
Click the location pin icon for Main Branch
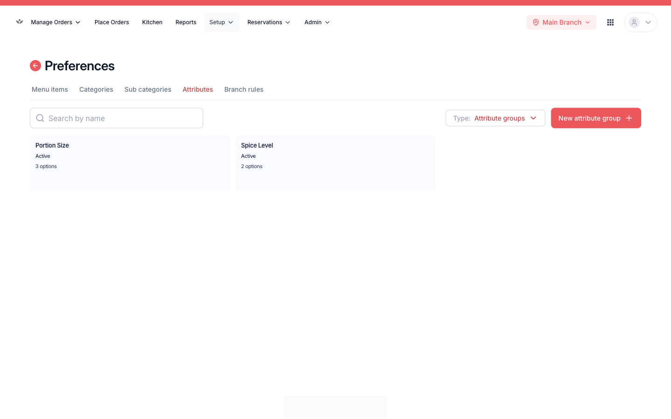click(536, 22)
